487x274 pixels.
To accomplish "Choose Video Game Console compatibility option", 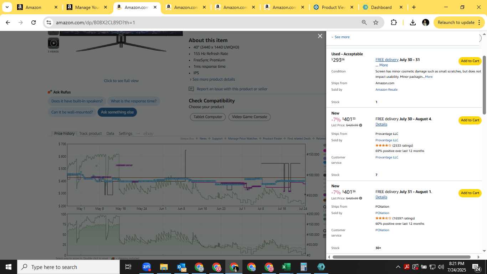I will tap(250, 117).
